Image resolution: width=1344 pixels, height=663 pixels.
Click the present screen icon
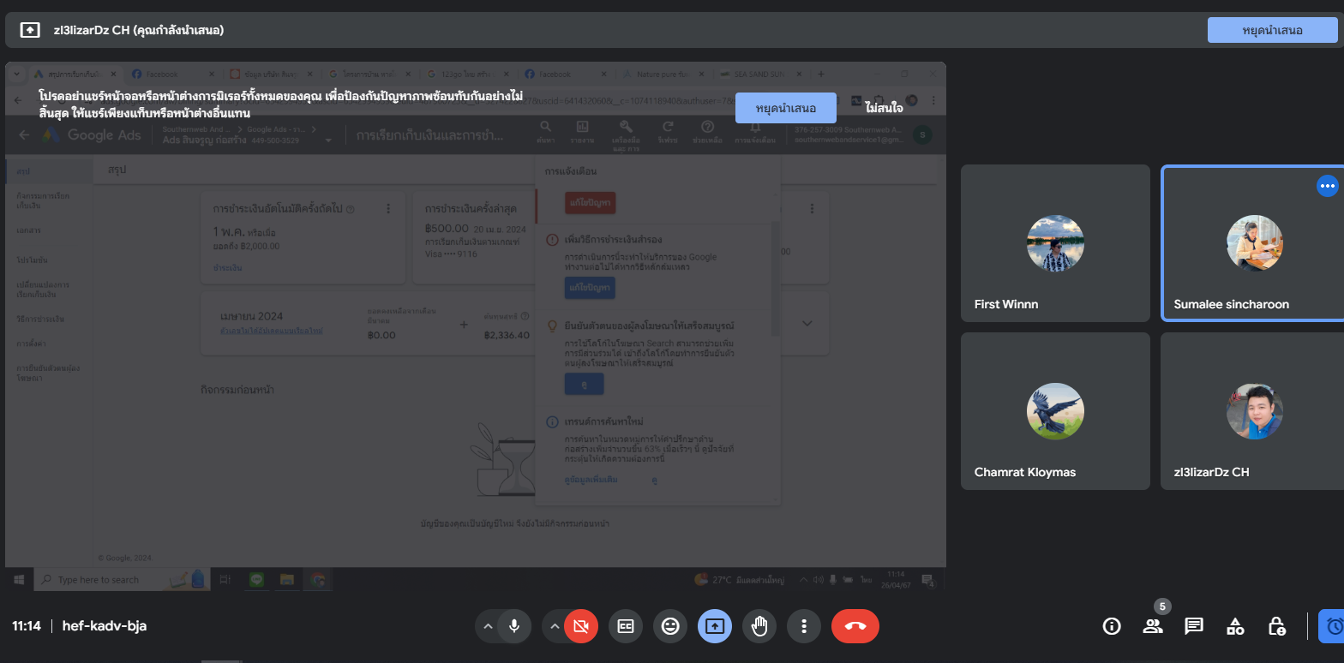point(715,626)
